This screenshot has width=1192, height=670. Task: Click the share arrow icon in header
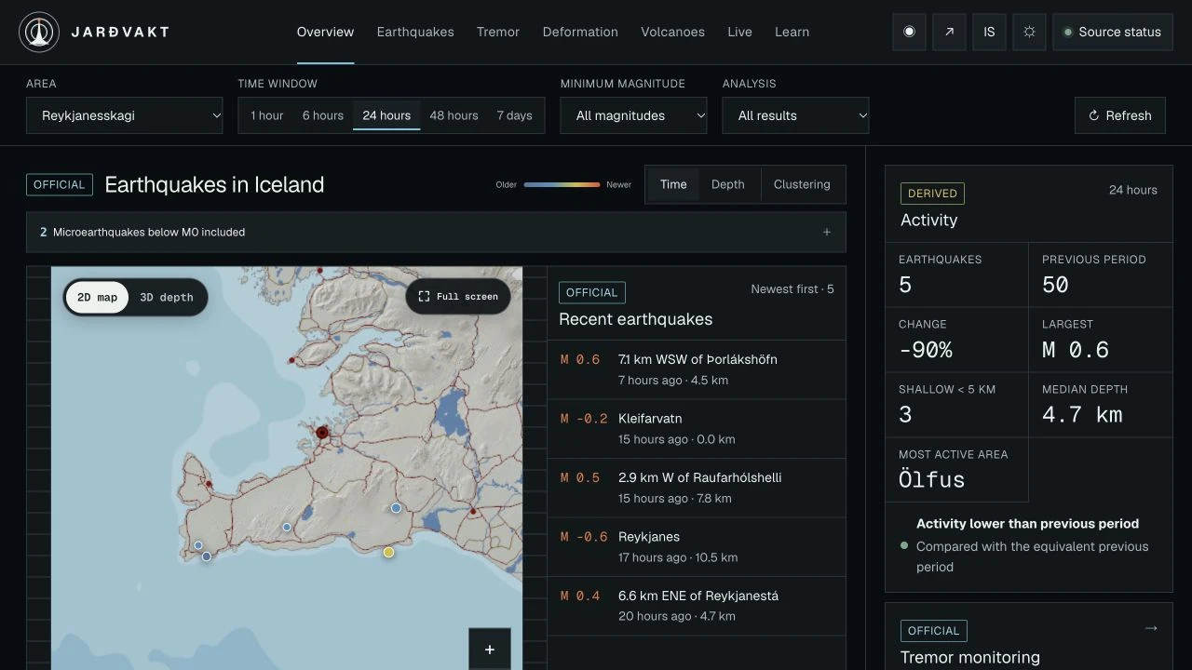click(949, 32)
